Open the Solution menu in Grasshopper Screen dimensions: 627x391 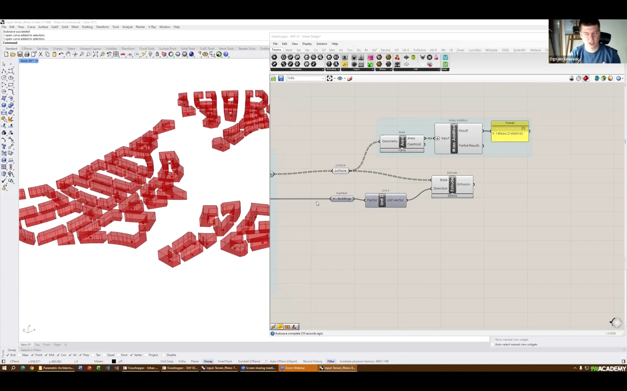321,43
